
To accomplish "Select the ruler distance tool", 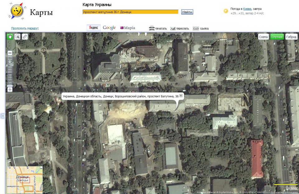I will pyautogui.click(x=25, y=37).
